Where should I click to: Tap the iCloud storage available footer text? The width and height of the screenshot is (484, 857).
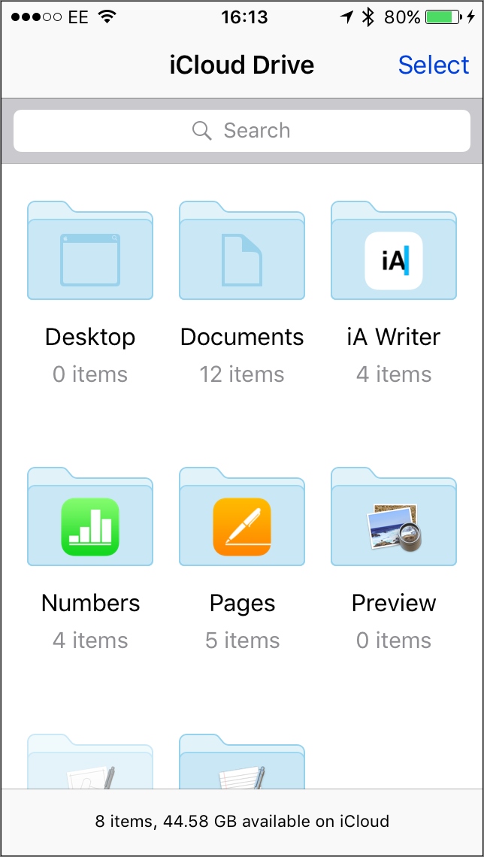[242, 821]
